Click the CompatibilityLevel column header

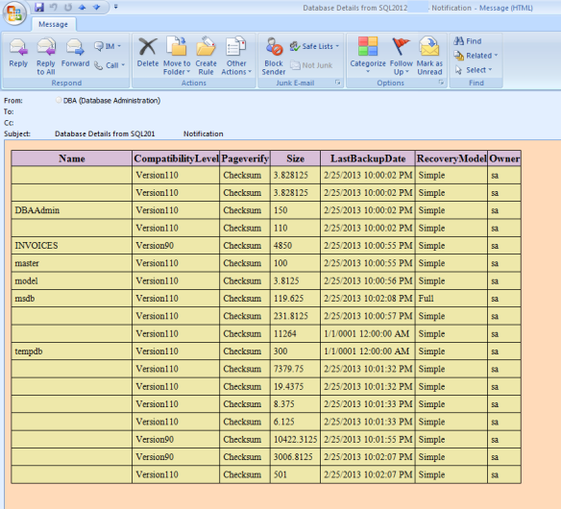tap(176, 158)
